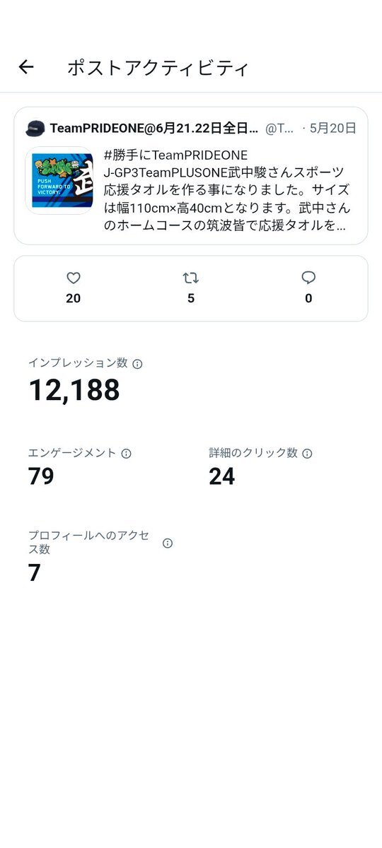Select the 12,188 impressions value
This screenshot has height=848, width=382.
(74, 390)
